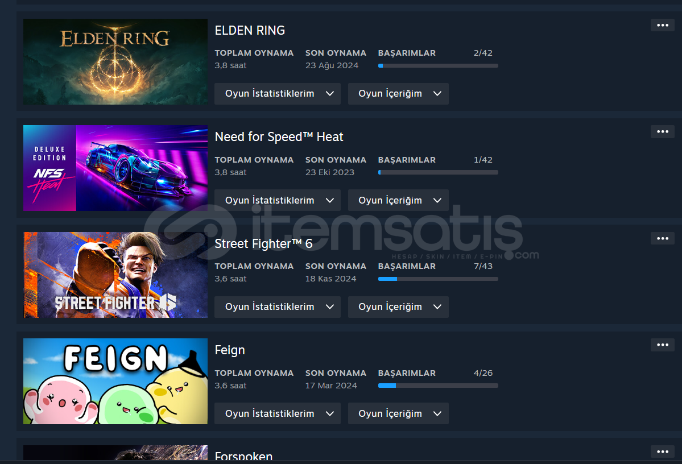Expand Oyun İstatistiklerim for Street Fighter 6
Viewport: 682px width, 464px height.
[277, 307]
